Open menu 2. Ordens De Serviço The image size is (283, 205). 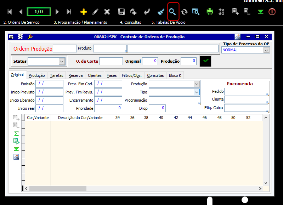[x=22, y=22]
